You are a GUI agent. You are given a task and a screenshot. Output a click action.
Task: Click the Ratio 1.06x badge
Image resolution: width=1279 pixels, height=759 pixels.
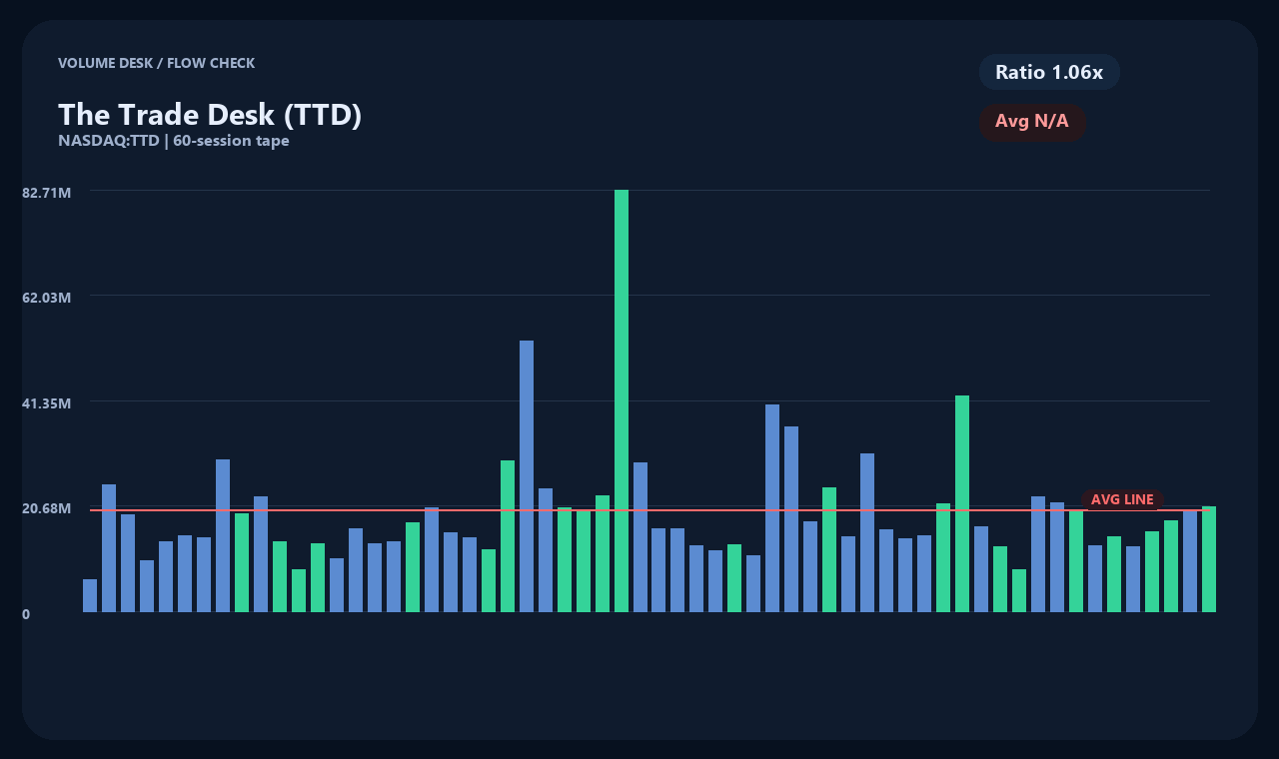1049,72
